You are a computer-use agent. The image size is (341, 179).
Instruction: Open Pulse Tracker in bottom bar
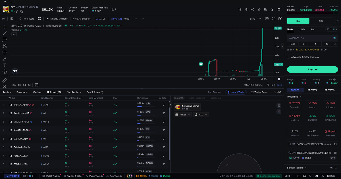(x=94, y=176)
